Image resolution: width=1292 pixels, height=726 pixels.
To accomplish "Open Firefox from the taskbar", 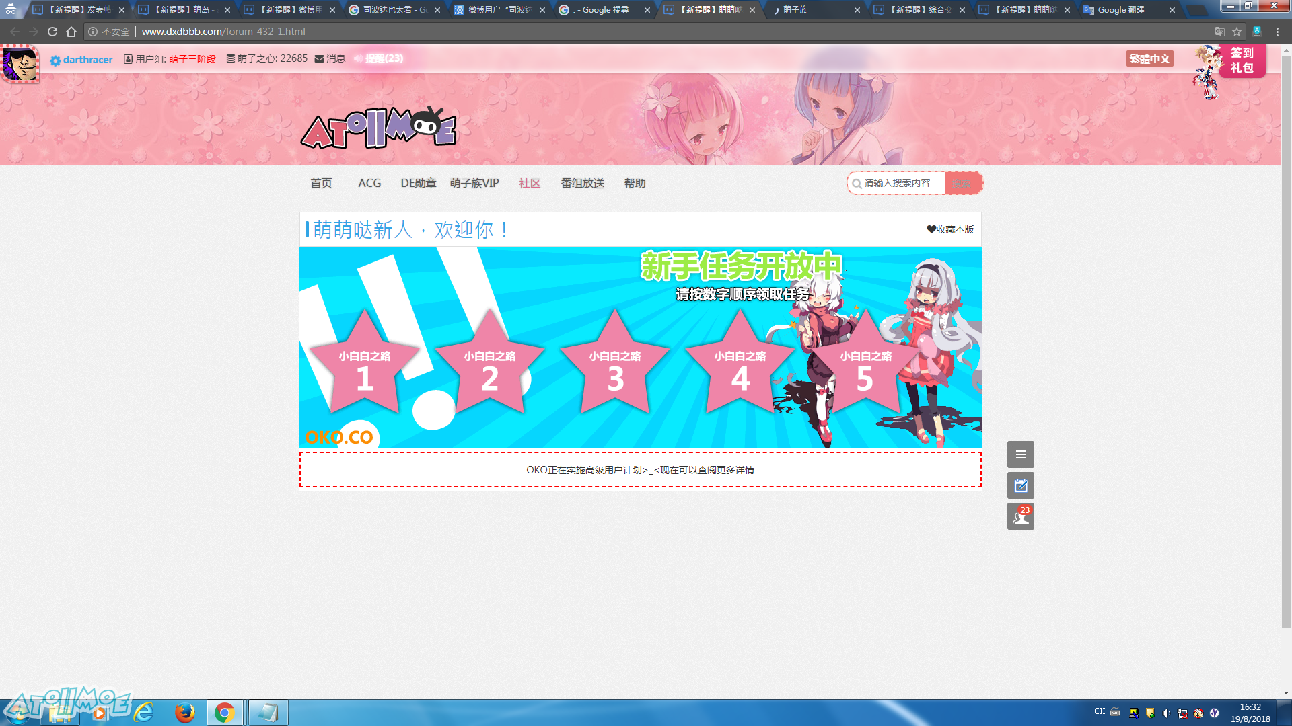I will coord(184,713).
